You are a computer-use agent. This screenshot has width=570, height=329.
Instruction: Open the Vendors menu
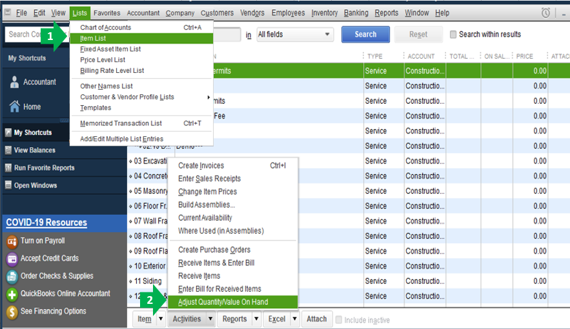click(252, 13)
